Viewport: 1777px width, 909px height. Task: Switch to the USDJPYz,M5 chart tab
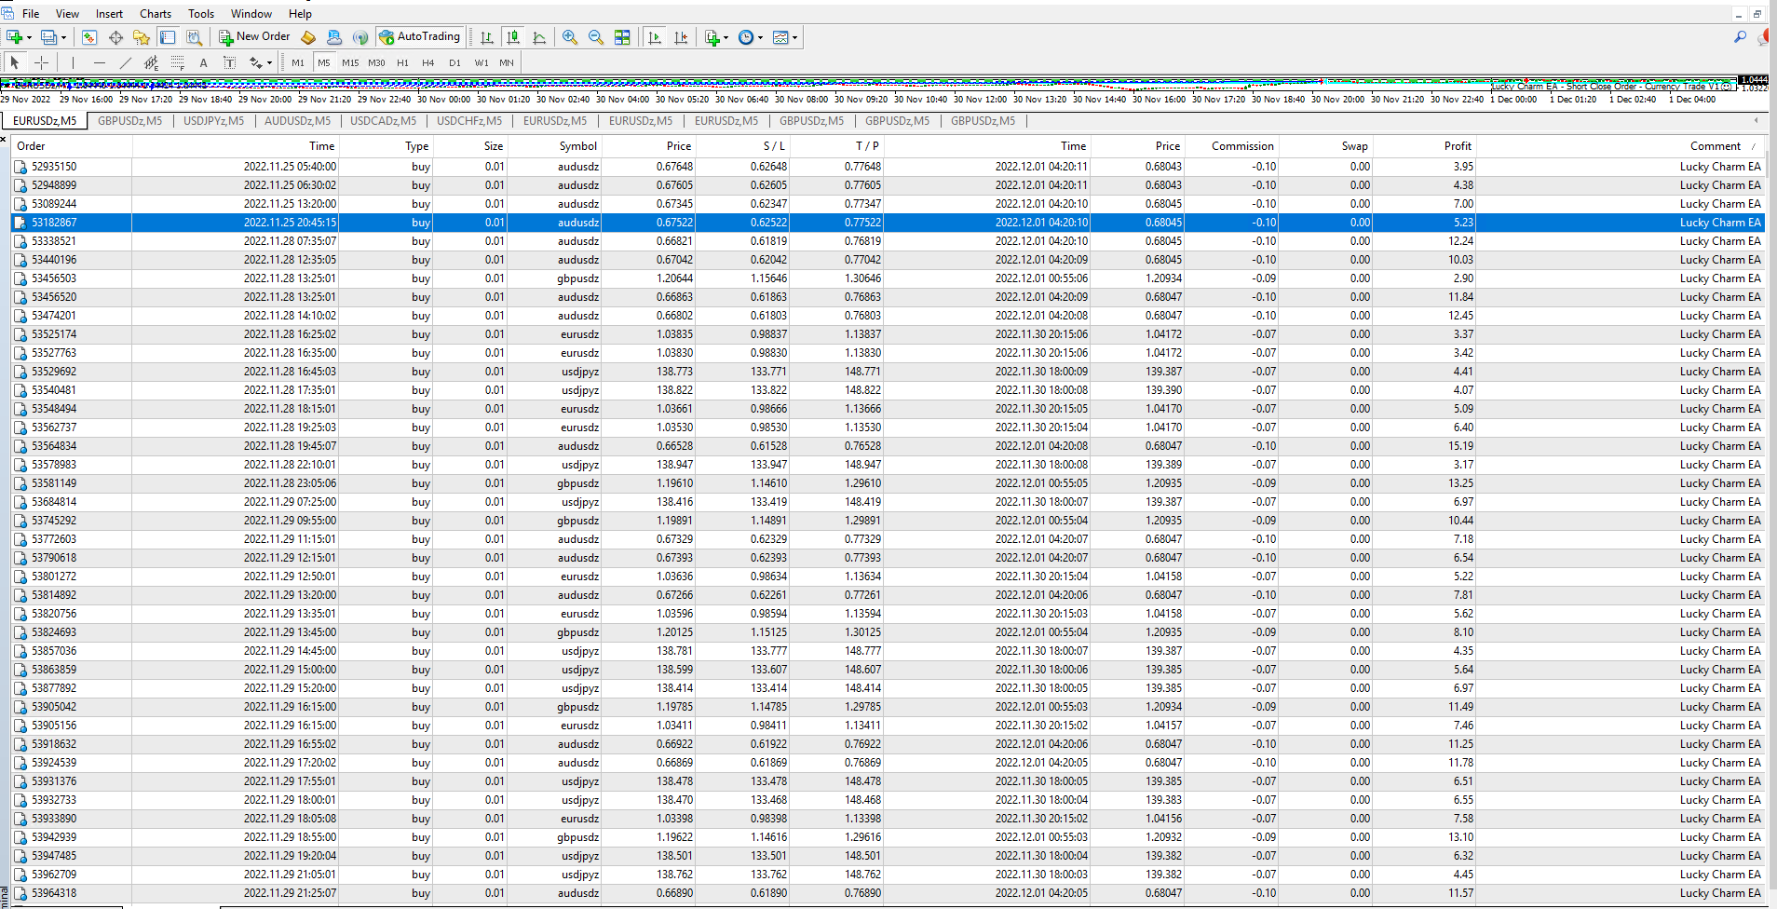click(213, 121)
